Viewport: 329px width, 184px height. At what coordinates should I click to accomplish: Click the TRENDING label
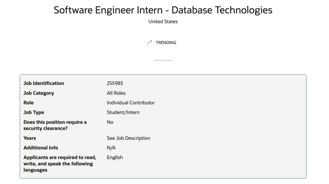tap(166, 43)
